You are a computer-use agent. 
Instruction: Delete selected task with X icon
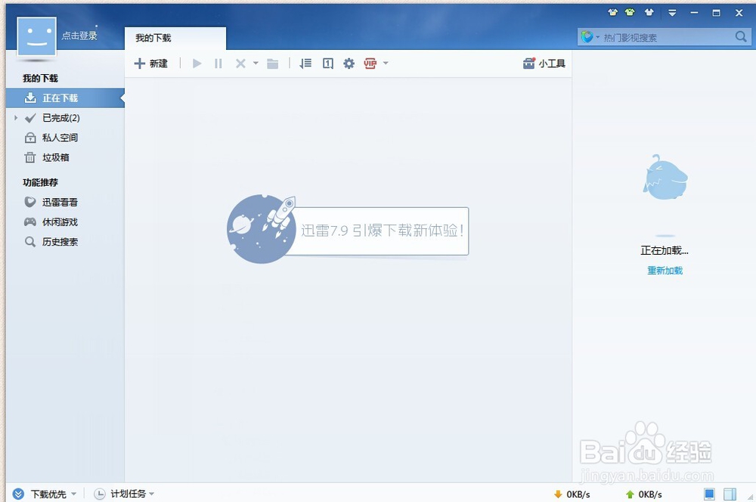tap(240, 64)
